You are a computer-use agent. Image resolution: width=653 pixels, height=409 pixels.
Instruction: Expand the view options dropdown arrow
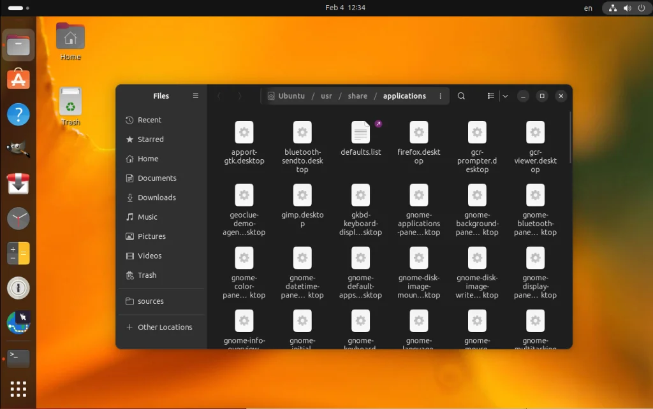click(505, 96)
